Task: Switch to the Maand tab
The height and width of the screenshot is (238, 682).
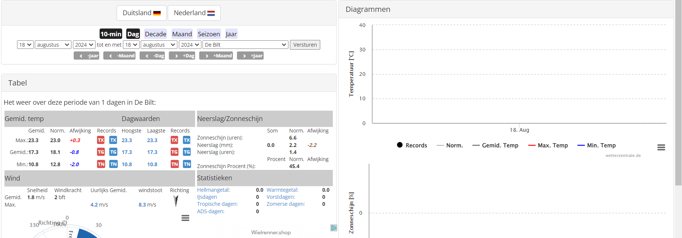Action: point(182,34)
